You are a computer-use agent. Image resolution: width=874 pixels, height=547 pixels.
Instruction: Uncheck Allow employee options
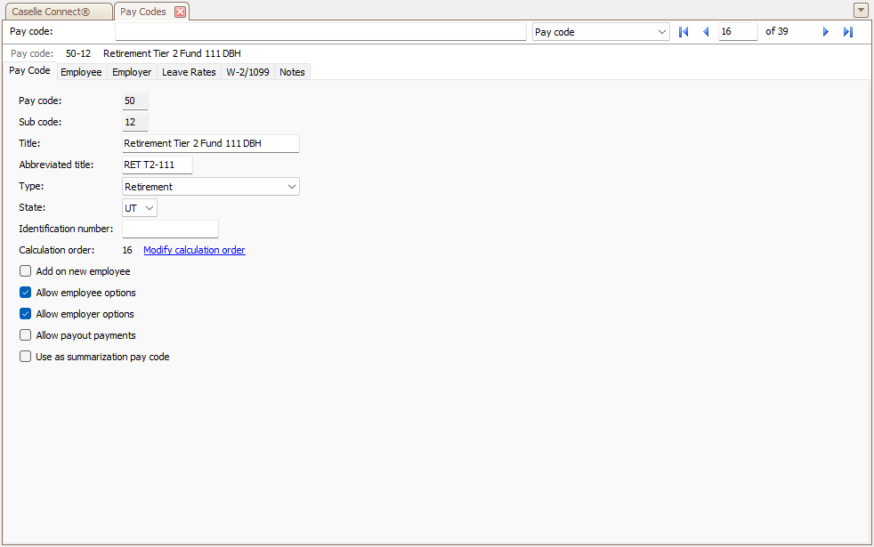(26, 293)
